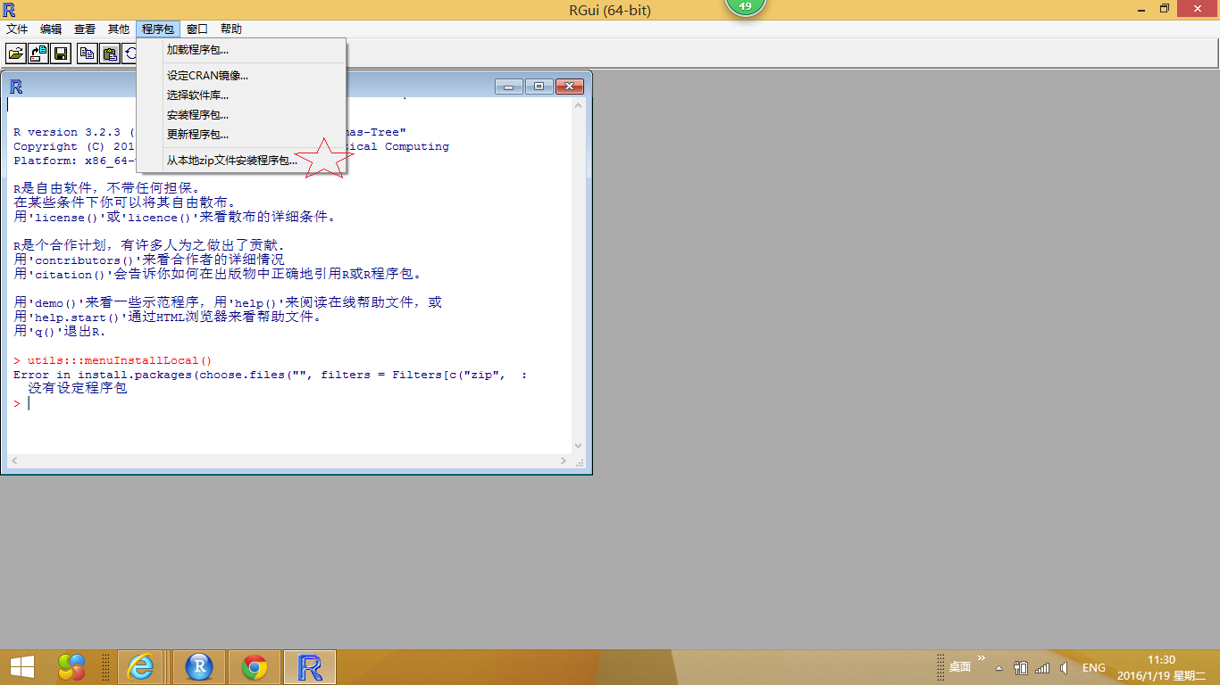Click the line mentioning 'demo()'

click(227, 303)
